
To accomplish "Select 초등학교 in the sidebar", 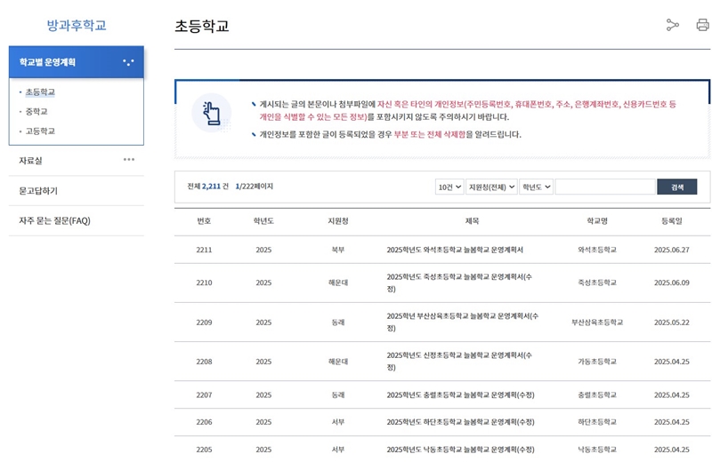I will pos(40,92).
